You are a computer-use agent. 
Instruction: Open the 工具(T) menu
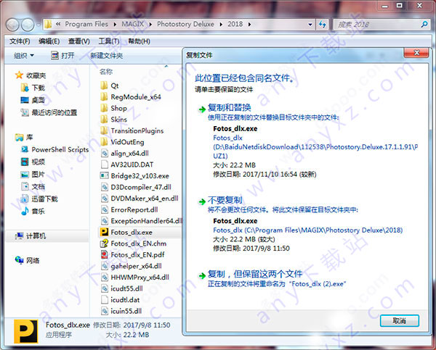[x=109, y=41]
